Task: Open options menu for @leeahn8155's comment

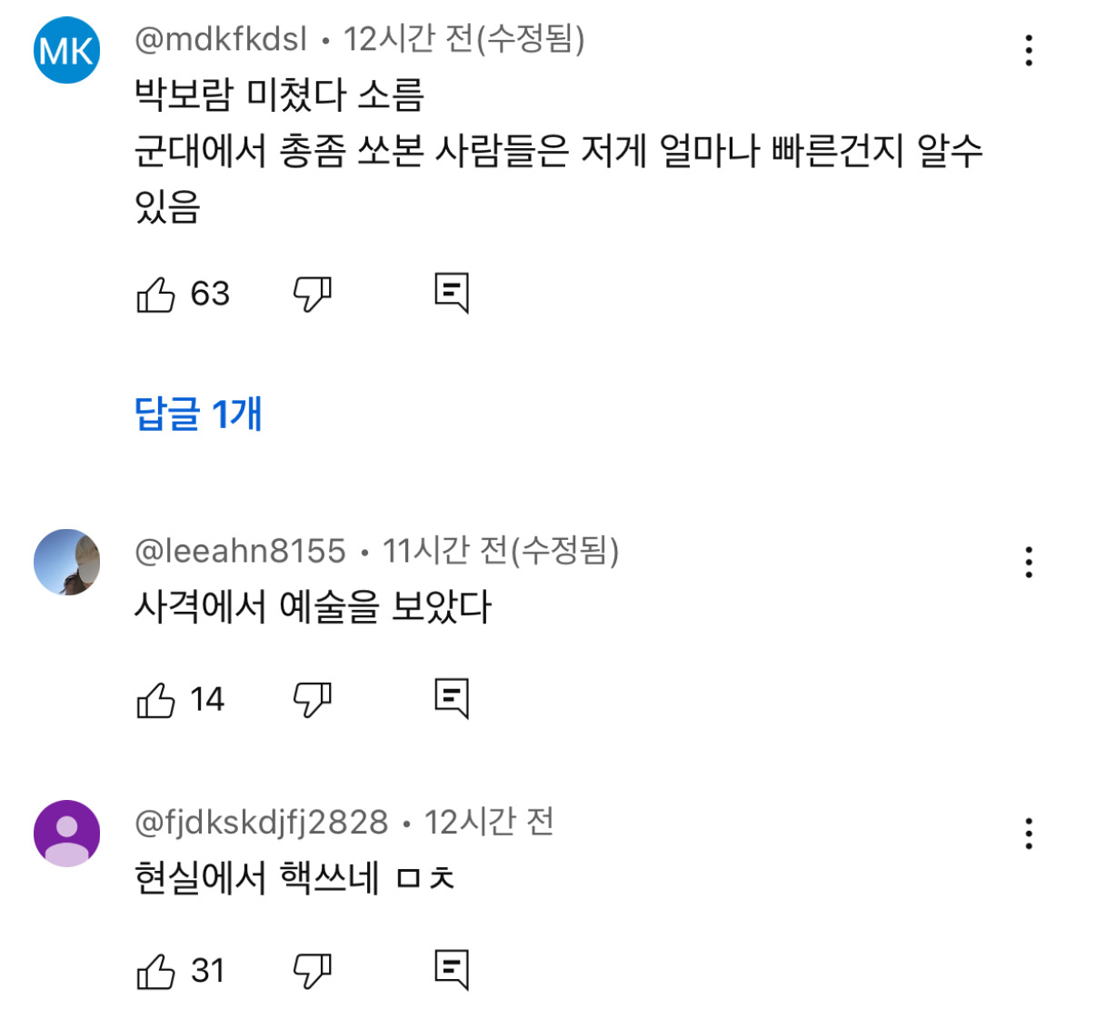Action: tap(1029, 564)
